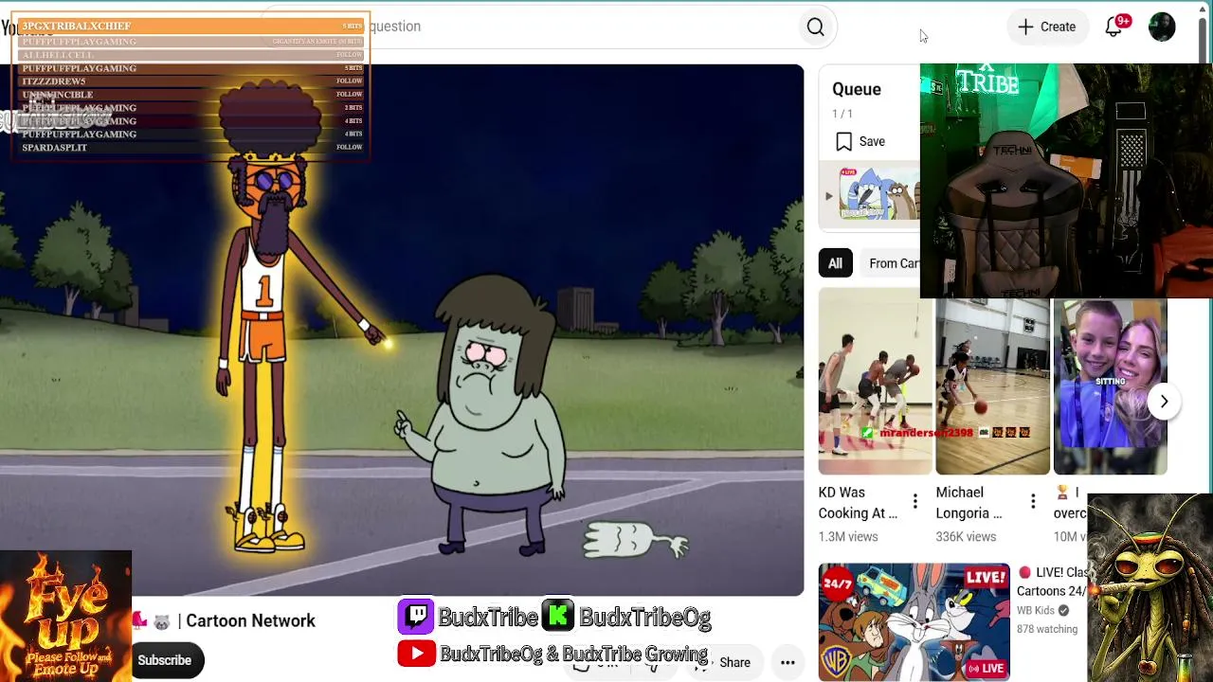Viewport: 1213px width, 682px height.
Task: Click the cartoon video player
Action: pyautogui.click(x=402, y=330)
